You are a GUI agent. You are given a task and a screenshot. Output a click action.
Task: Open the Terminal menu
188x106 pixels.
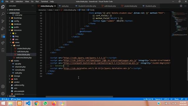(x=44, y=1)
